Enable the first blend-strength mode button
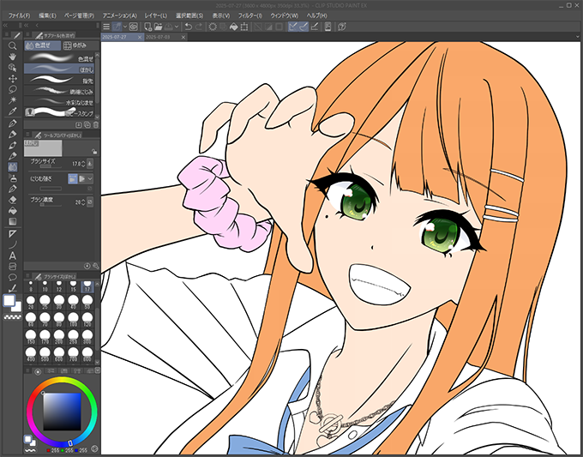Viewport: 583px width, 457px height. (73, 179)
